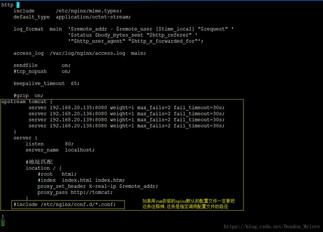Click the 'sendfile' directive
Viewport: 323px width, 232px height.
pyautogui.click(x=25, y=65)
